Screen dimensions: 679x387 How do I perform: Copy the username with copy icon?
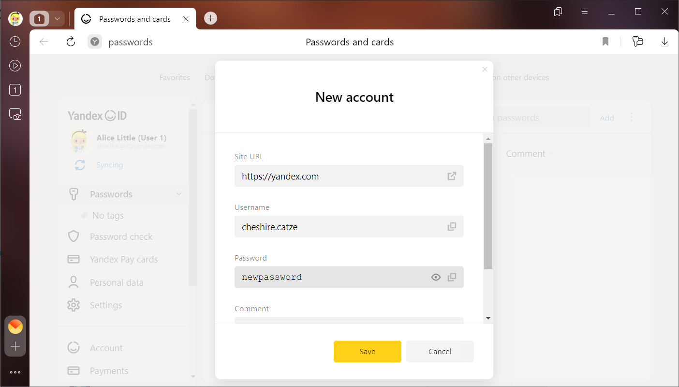[x=452, y=227]
